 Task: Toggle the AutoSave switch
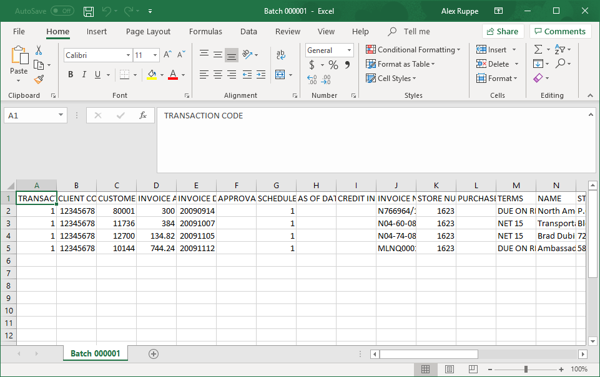[x=62, y=11]
